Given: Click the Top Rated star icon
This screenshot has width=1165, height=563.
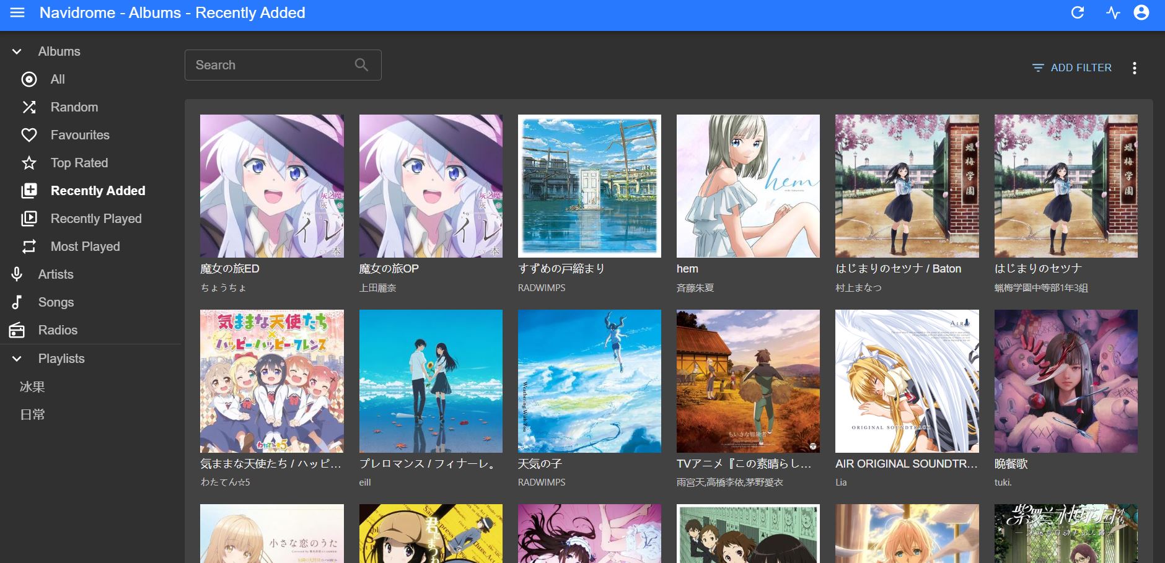Looking at the screenshot, I should [29, 163].
